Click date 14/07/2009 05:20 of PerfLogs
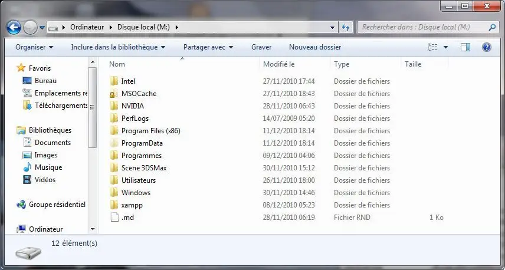 click(288, 118)
